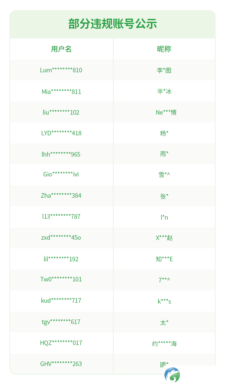The width and height of the screenshot is (225, 384).
Task: Click username Lum********810
Action: pos(61,70)
